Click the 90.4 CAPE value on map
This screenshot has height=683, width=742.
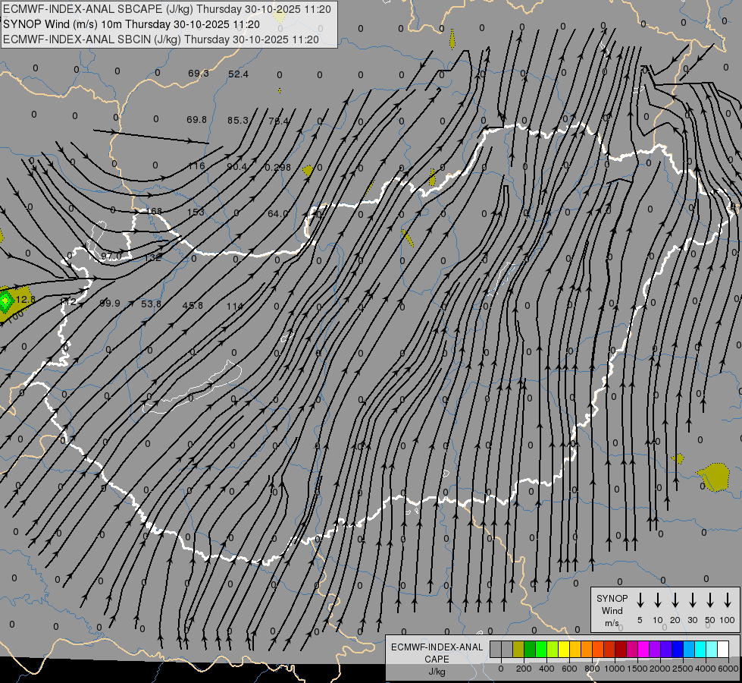[x=236, y=167]
